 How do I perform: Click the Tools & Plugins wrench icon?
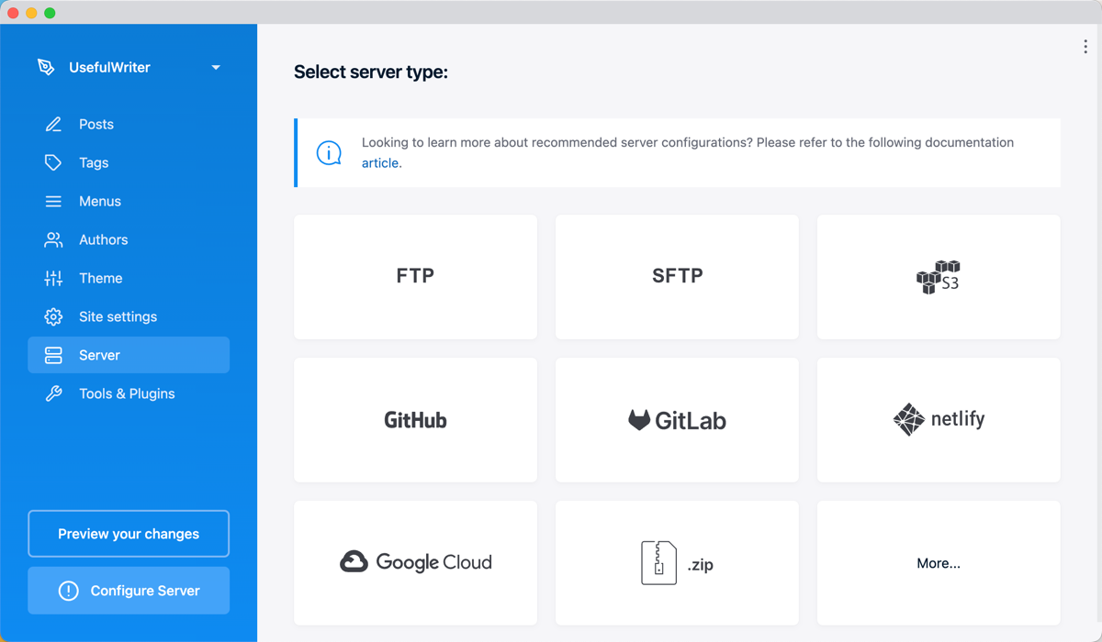(x=53, y=394)
